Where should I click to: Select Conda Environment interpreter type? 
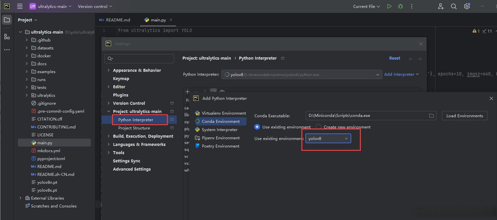coord(220,122)
